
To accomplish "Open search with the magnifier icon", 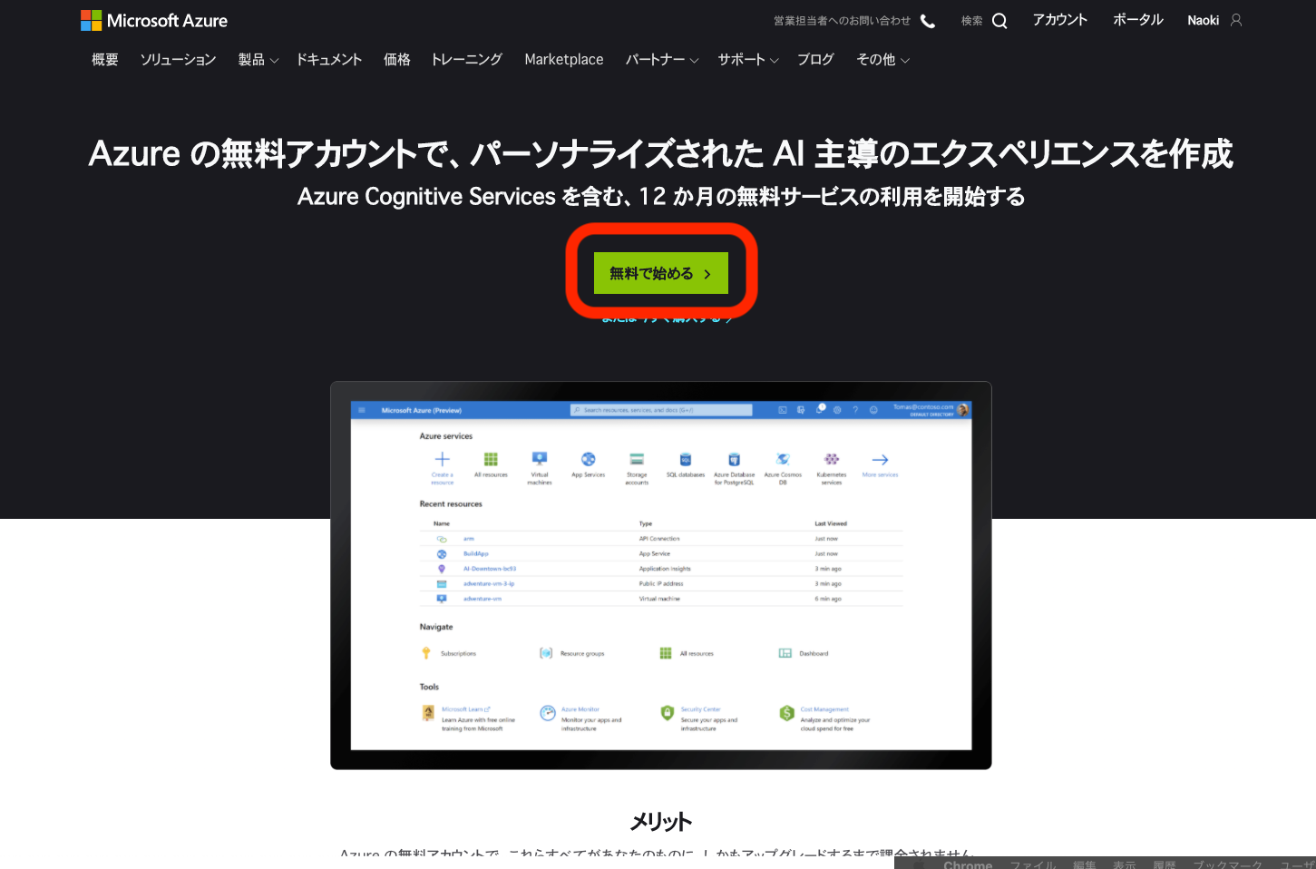I will tap(1000, 19).
